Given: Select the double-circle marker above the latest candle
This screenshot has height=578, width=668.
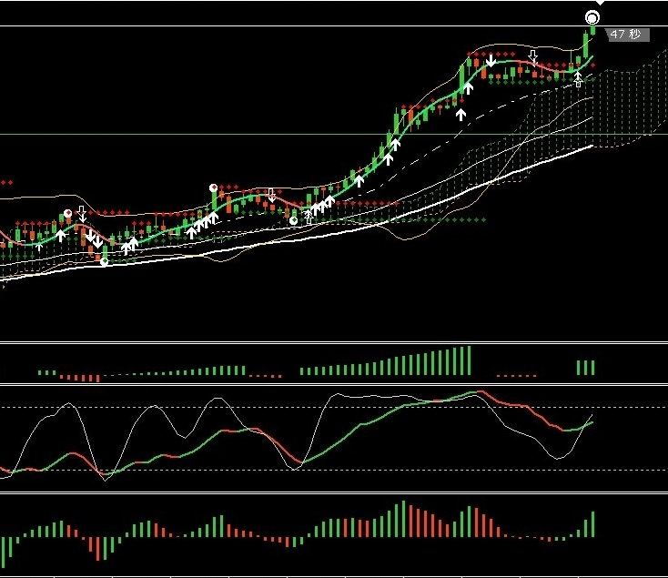Looking at the screenshot, I should pos(592,18).
